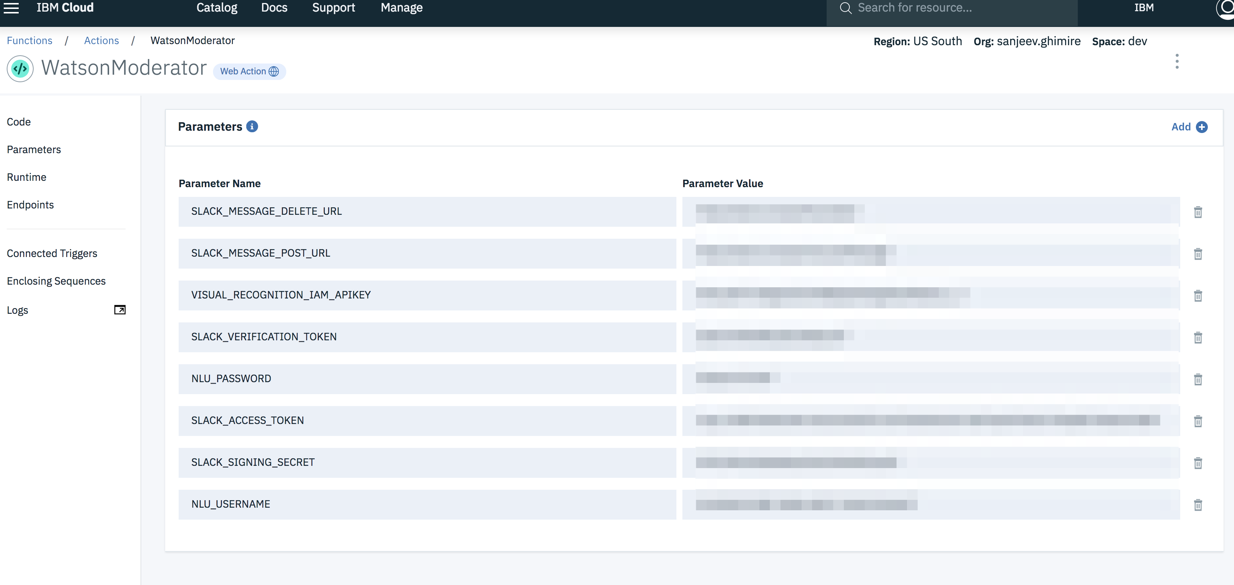Open the Docs menu item
This screenshot has height=585, width=1234.
274,8
